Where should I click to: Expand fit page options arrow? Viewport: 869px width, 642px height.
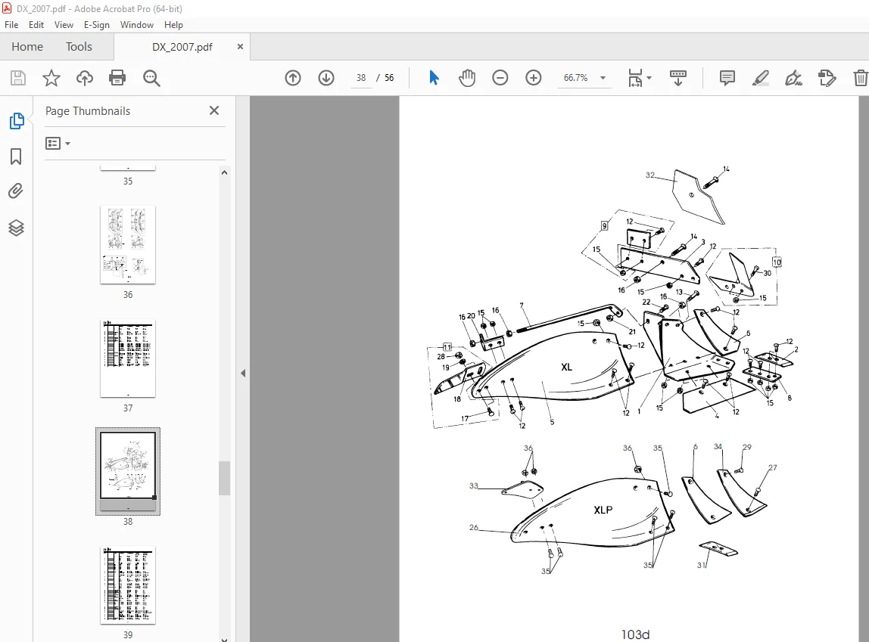649,78
